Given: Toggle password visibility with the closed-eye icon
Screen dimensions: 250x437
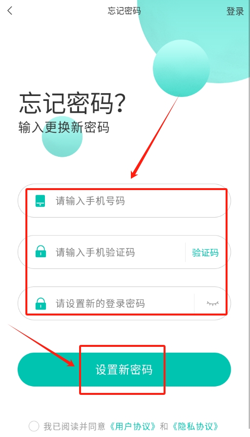Looking at the screenshot, I should click(x=213, y=303).
